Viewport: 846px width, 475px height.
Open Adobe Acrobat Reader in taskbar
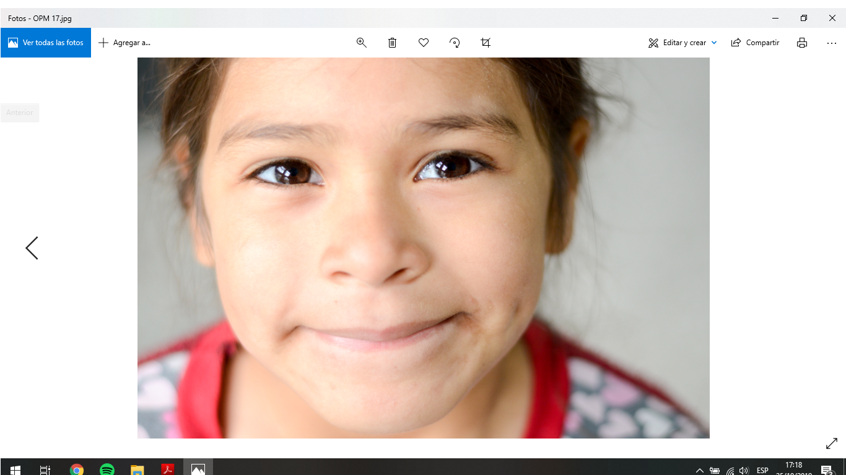pyautogui.click(x=167, y=469)
